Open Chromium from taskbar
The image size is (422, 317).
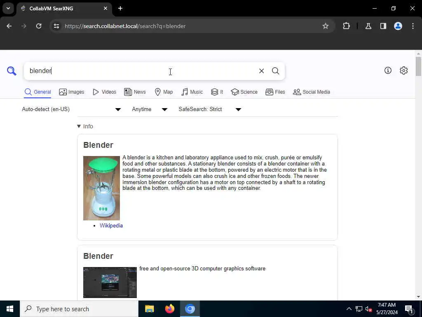coord(190,309)
